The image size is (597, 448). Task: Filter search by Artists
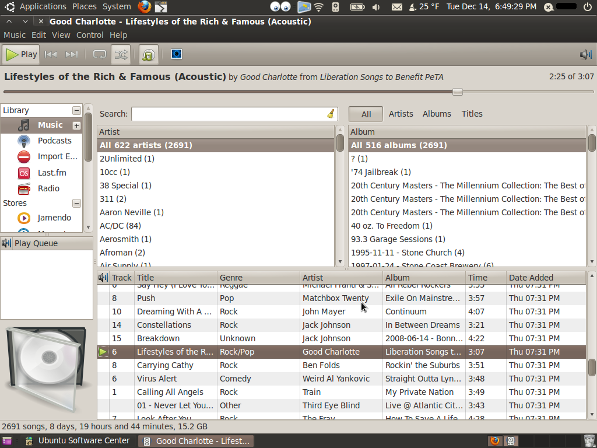pos(401,114)
